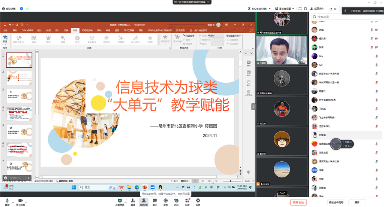Open the animation pane button
The width and height of the screenshot is (384, 207).
[189, 36]
